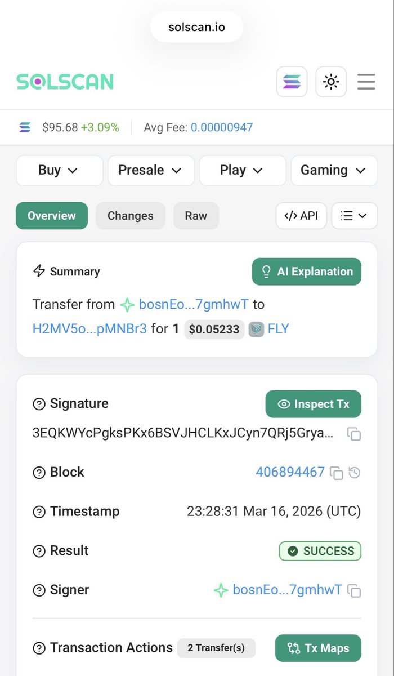The height and width of the screenshot is (676, 394).
Task: Copy the block number
Action: pyautogui.click(x=336, y=473)
